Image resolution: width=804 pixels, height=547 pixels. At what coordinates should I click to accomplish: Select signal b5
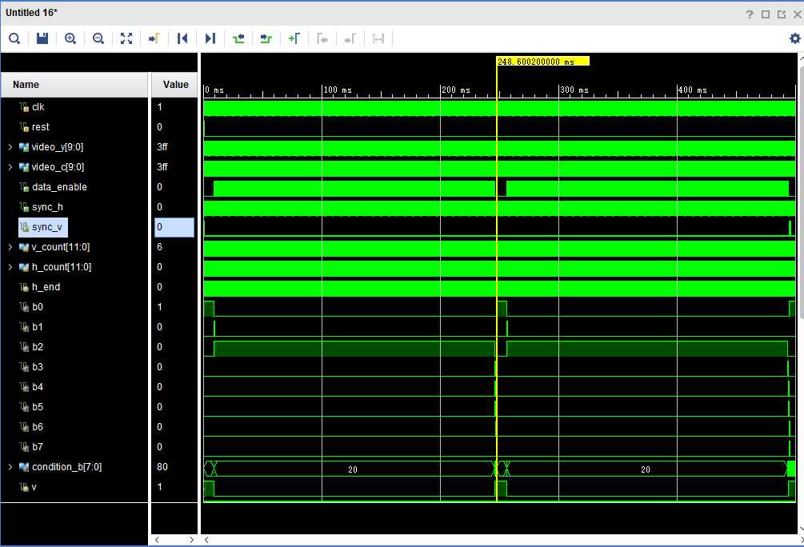[38, 407]
